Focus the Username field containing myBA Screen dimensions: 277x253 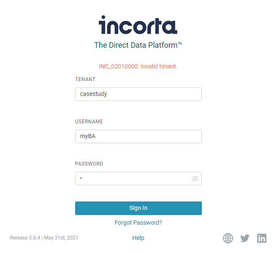[138, 136]
